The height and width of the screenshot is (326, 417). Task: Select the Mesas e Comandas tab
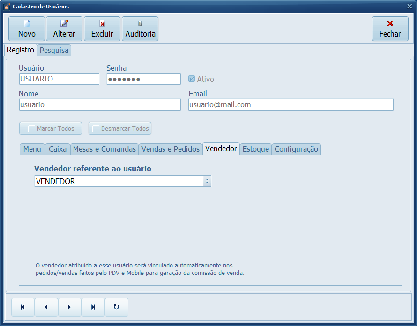[x=104, y=149]
